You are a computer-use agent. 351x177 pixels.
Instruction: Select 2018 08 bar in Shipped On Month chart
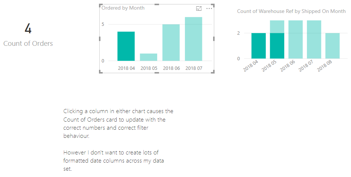pyautogui.click(x=332, y=46)
